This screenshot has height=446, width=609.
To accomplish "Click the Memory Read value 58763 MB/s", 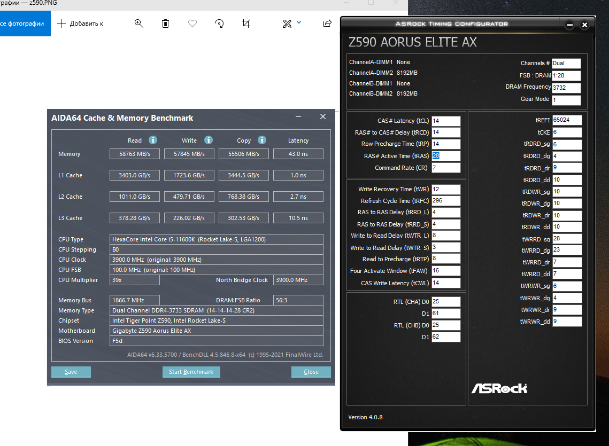I will click(x=135, y=154).
